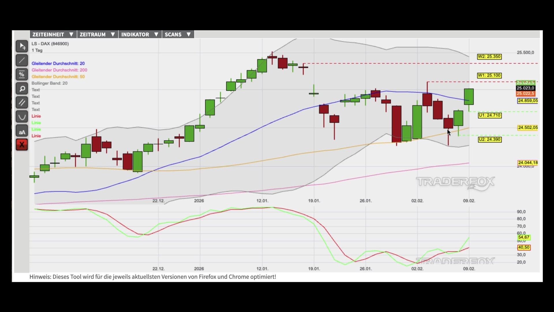The image size is (554, 312).
Task: Open the SCANS menu
Action: tap(178, 34)
